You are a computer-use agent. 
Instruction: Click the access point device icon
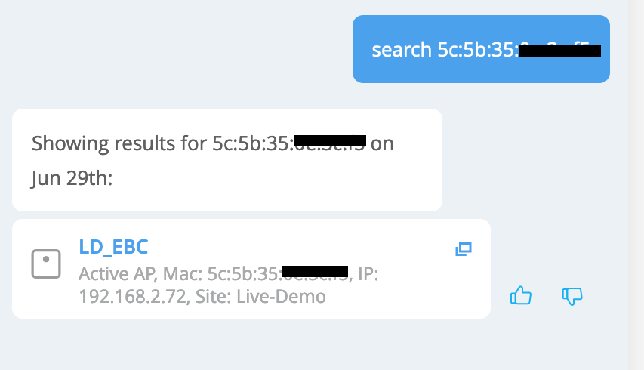click(x=45, y=264)
